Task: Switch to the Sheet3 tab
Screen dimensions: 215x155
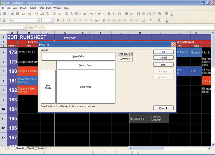Action: coord(41,148)
